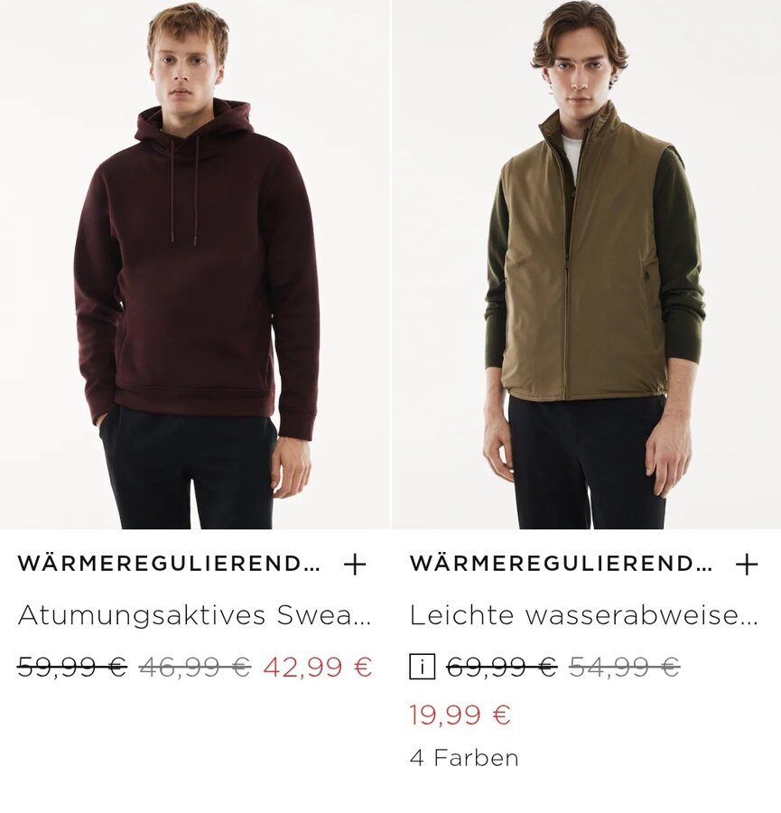
Task: Select the right WÄRMEREGULIEREND… heading
Action: click(x=560, y=564)
